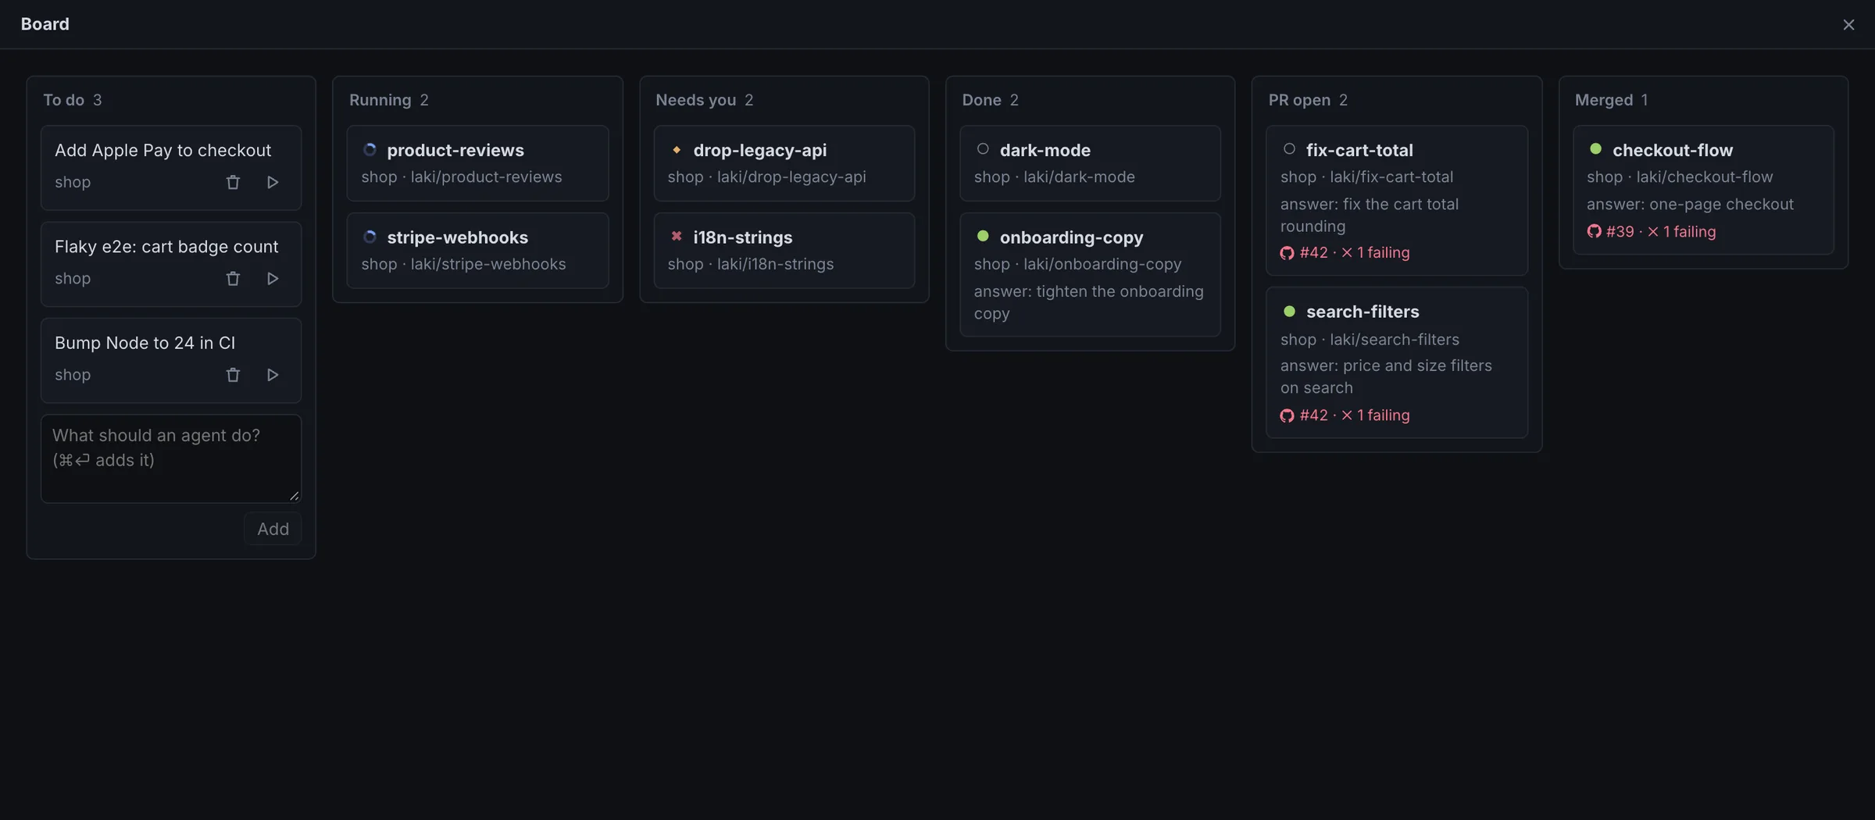Click 'answer: one-page checkout' text

pos(1690,205)
